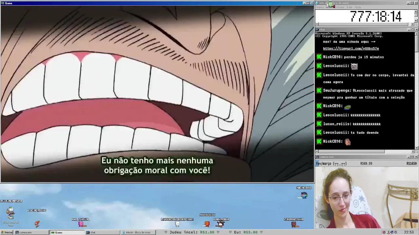The width and height of the screenshot is (419, 235).
Task: Click the heart before Judeu incel ticker
Action: coord(166,232)
